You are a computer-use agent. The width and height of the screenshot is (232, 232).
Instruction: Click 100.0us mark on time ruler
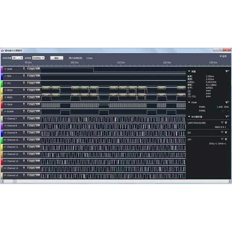pos(75,62)
